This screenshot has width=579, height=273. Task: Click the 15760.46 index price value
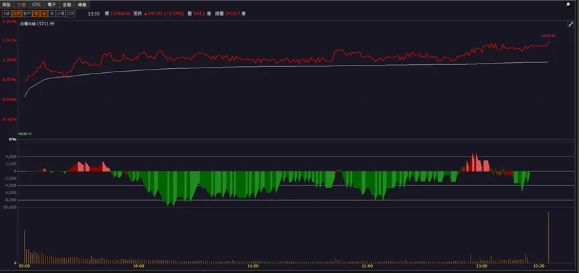120,13
